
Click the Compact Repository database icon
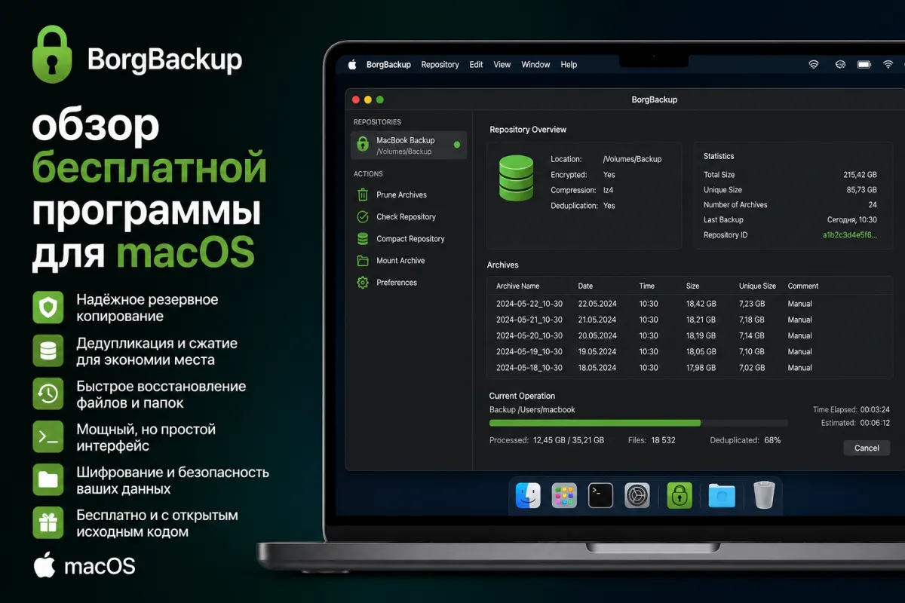pyautogui.click(x=363, y=238)
